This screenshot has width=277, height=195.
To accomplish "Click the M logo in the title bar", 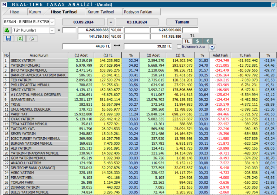I will click(x=4, y=4).
